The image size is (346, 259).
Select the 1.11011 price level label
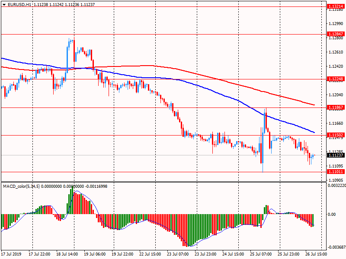click(x=336, y=171)
